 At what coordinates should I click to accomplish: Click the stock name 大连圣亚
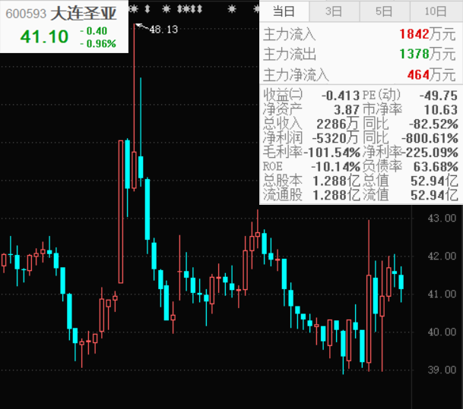click(x=84, y=14)
